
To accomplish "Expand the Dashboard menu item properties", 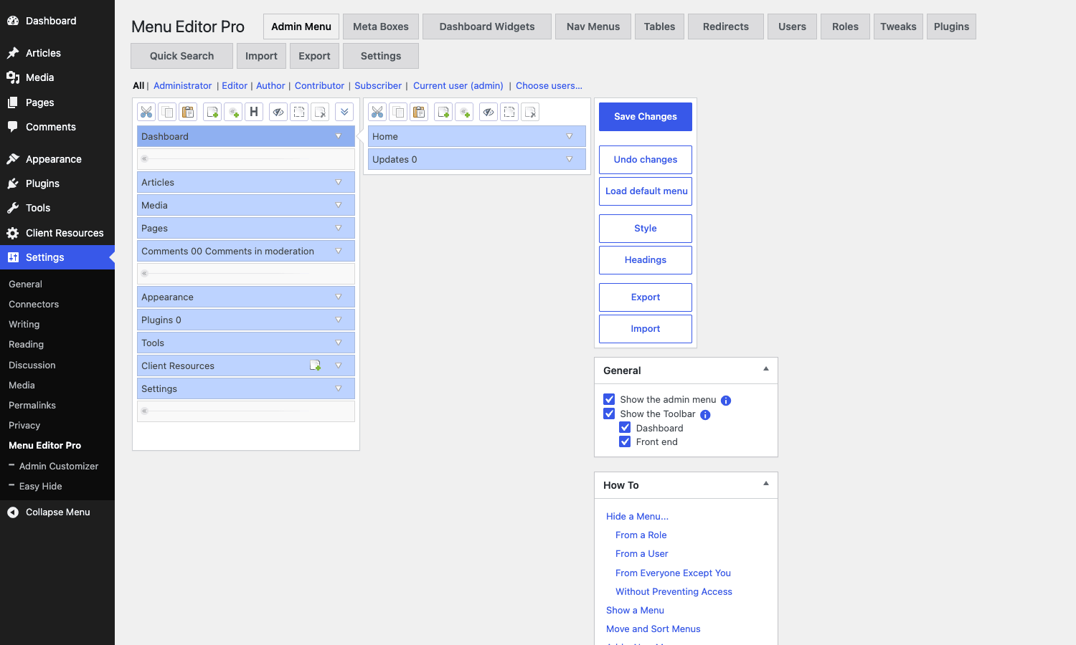I will tap(339, 136).
